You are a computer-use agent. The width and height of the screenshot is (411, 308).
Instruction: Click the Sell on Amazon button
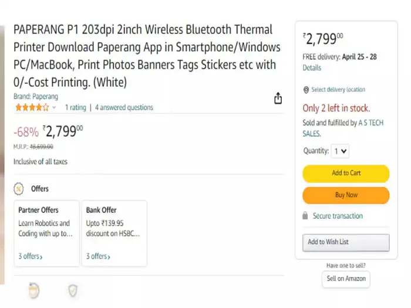coord(346,279)
